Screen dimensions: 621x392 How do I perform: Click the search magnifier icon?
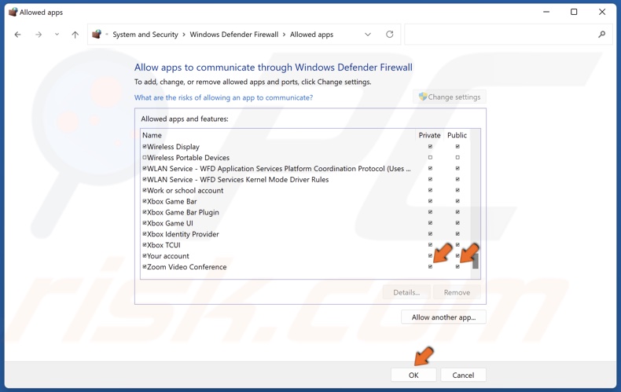pos(601,35)
